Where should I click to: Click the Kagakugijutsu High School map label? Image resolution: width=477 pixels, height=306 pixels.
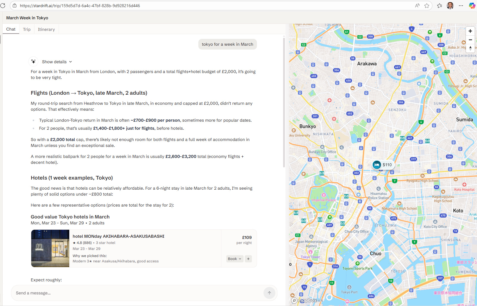point(443,199)
